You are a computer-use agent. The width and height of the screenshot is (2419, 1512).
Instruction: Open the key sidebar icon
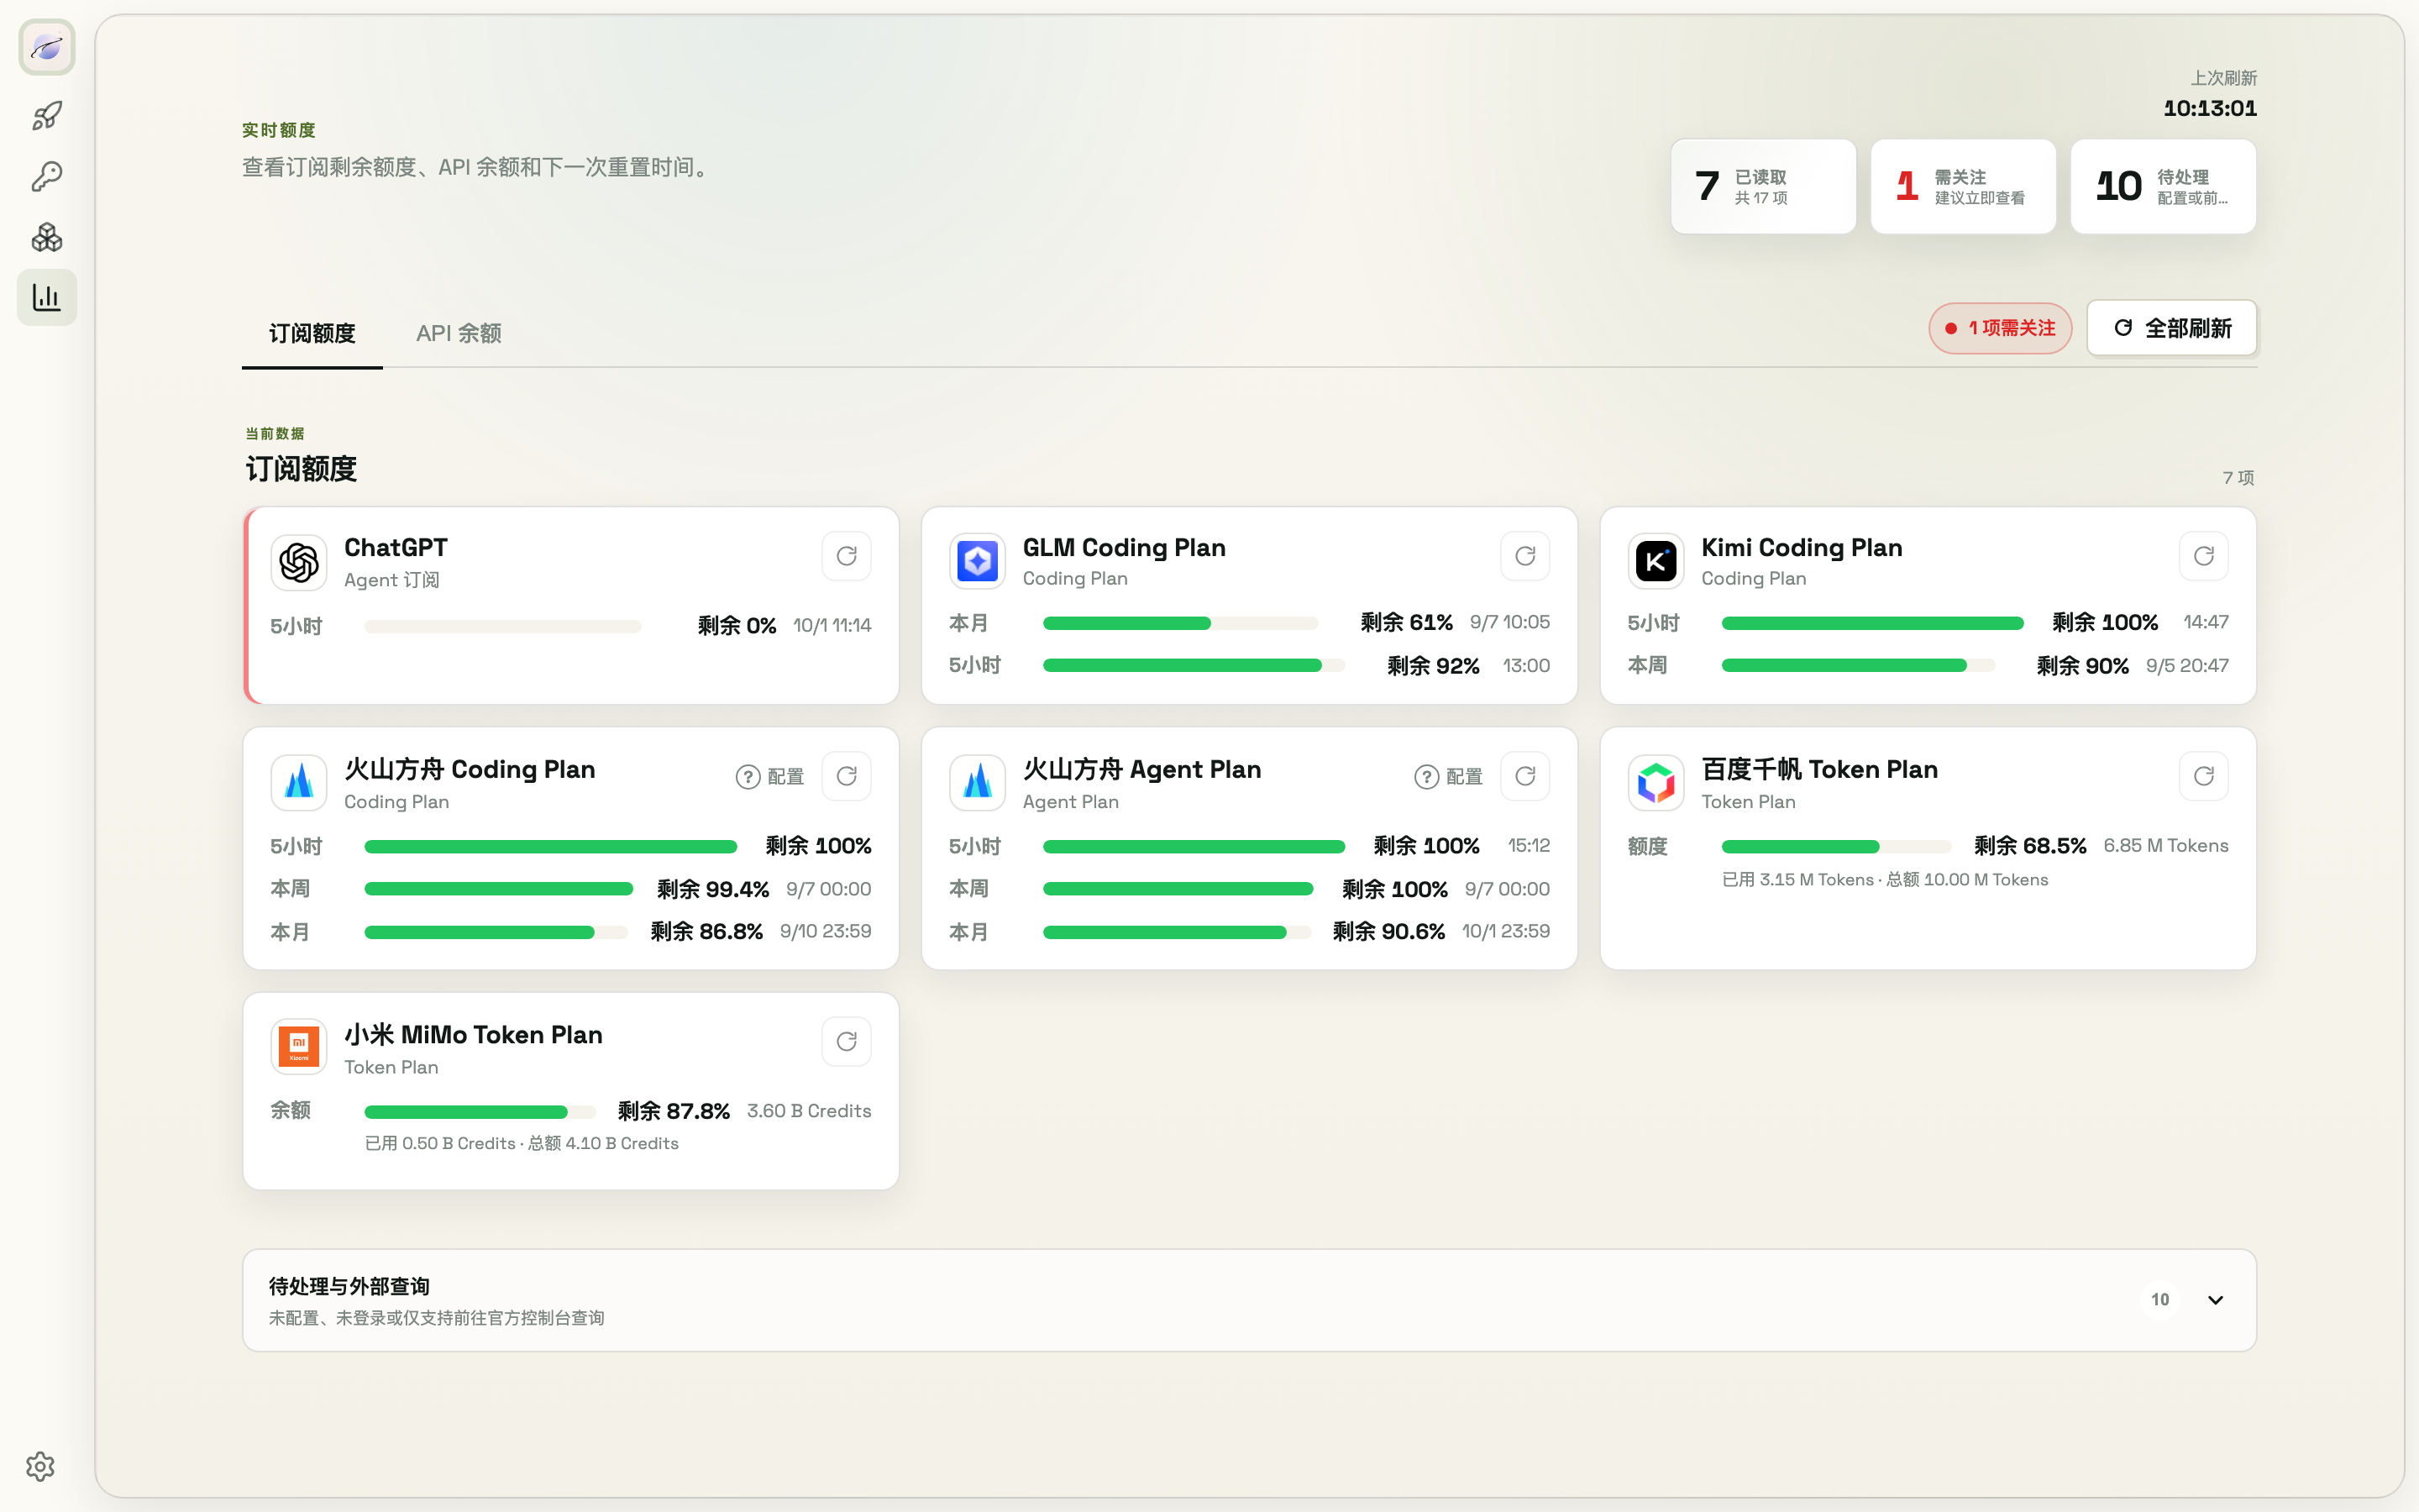tap(47, 177)
